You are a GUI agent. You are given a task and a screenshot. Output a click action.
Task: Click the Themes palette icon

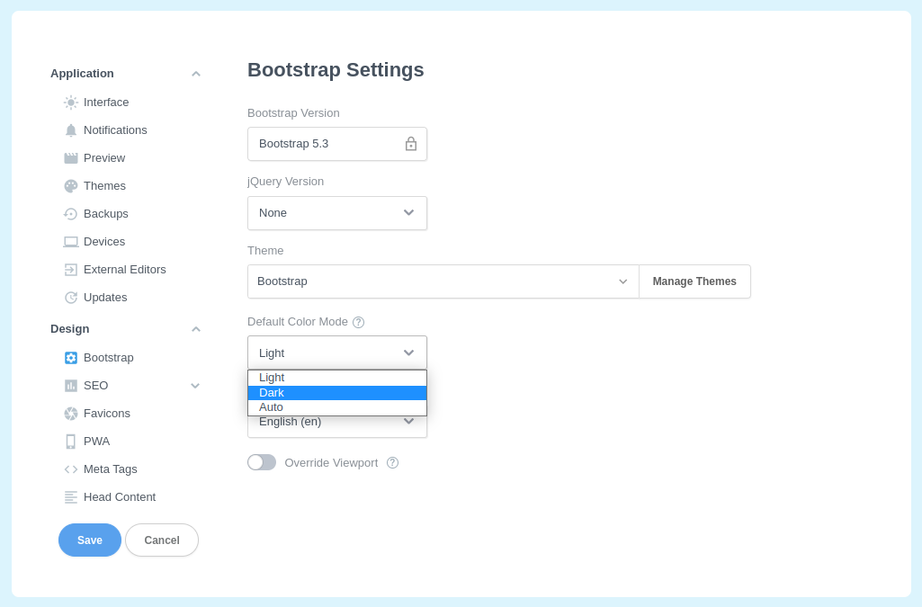click(x=71, y=186)
